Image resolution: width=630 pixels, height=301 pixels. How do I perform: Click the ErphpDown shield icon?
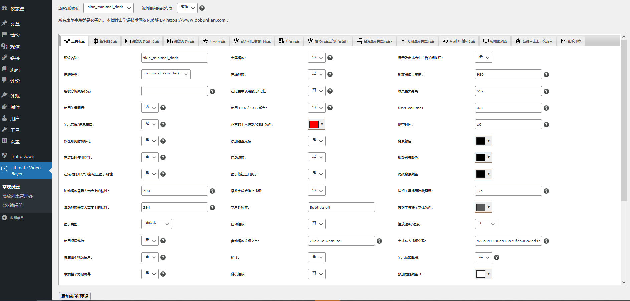coord(4,156)
